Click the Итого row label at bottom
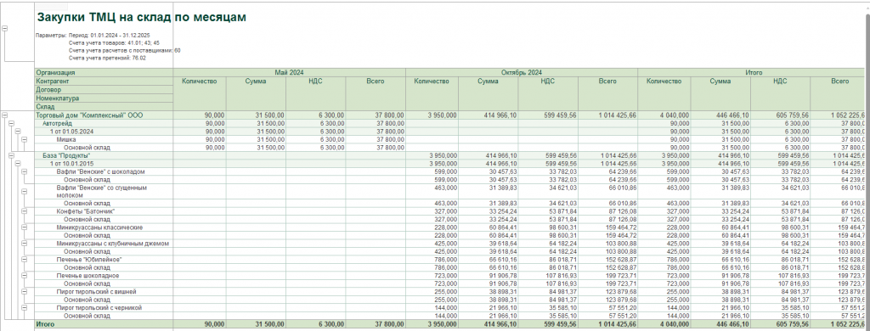Viewport: 870px width, 331px height. (x=45, y=324)
